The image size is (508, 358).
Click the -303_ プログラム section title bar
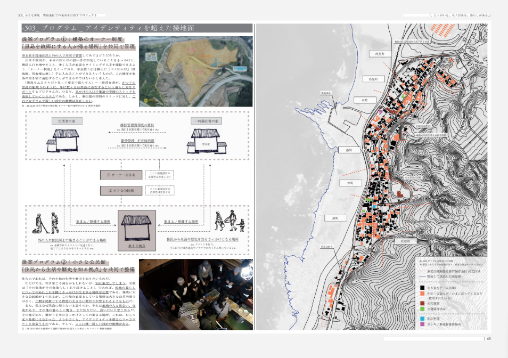[x=136, y=28]
